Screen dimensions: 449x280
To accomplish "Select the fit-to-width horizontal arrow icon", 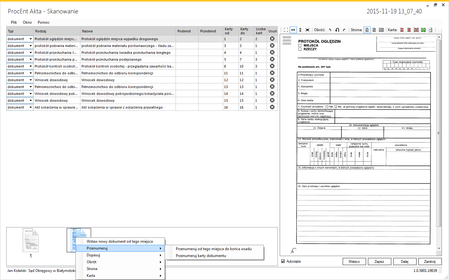I will 293,30.
